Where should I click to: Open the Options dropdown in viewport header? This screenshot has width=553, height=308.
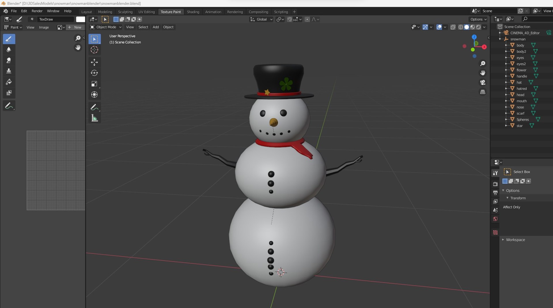point(478,19)
